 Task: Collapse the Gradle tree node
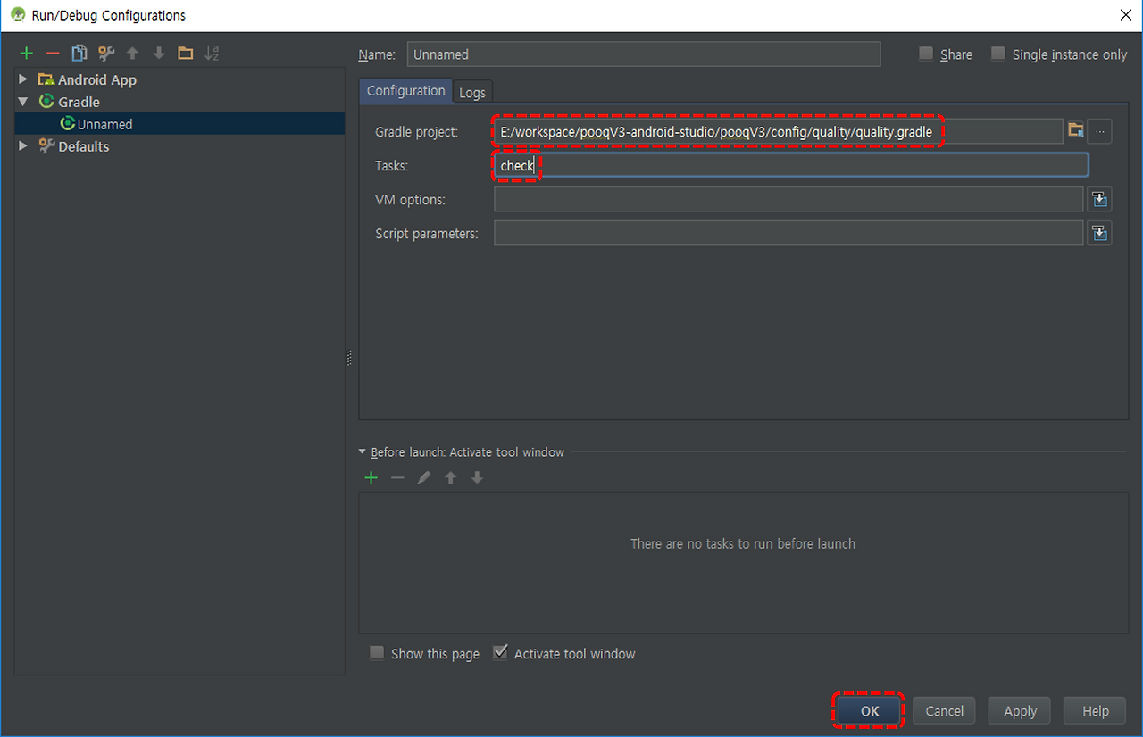(23, 102)
